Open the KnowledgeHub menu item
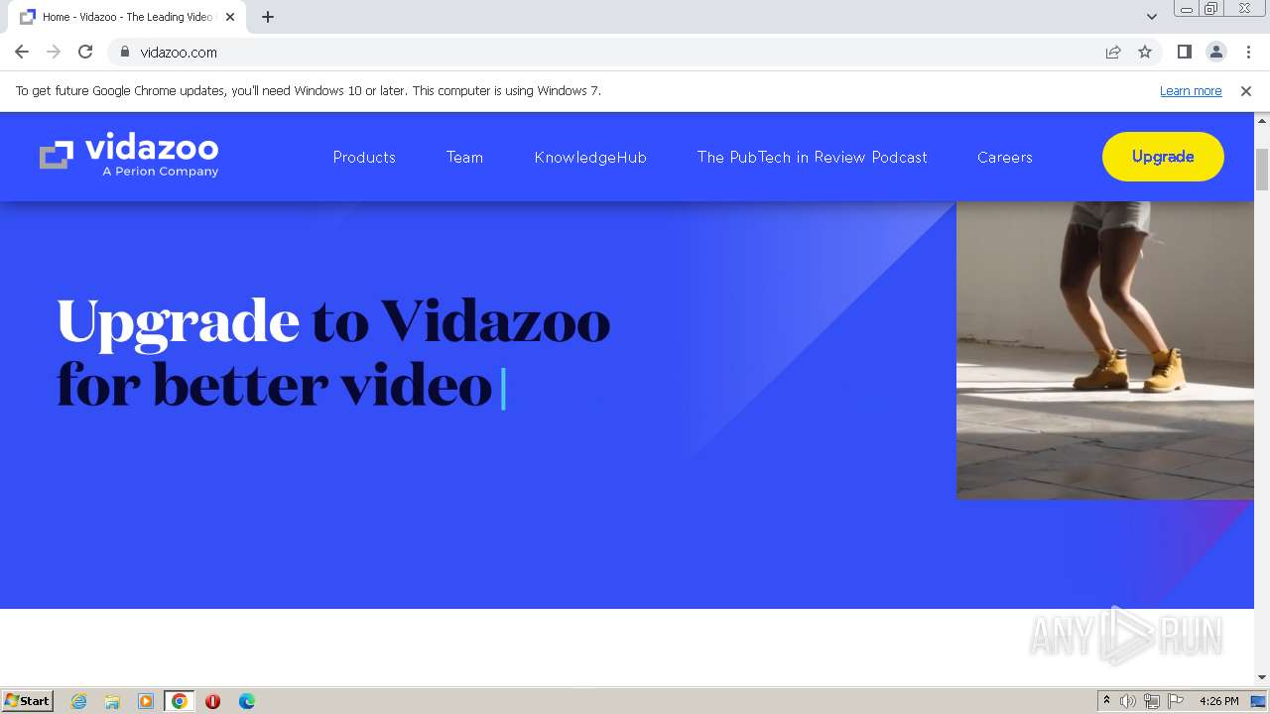 590,157
